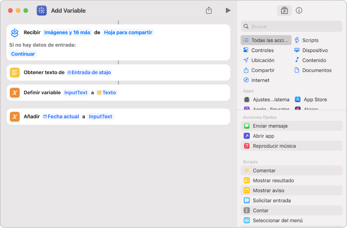Click the magnifying glass search icon
This screenshot has width=347, height=228.
pyautogui.click(x=246, y=26)
